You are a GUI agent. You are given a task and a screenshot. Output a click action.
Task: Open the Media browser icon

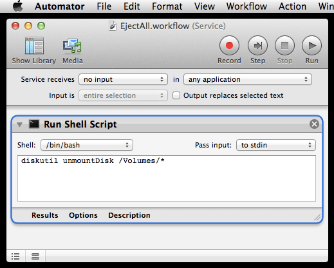(x=72, y=46)
